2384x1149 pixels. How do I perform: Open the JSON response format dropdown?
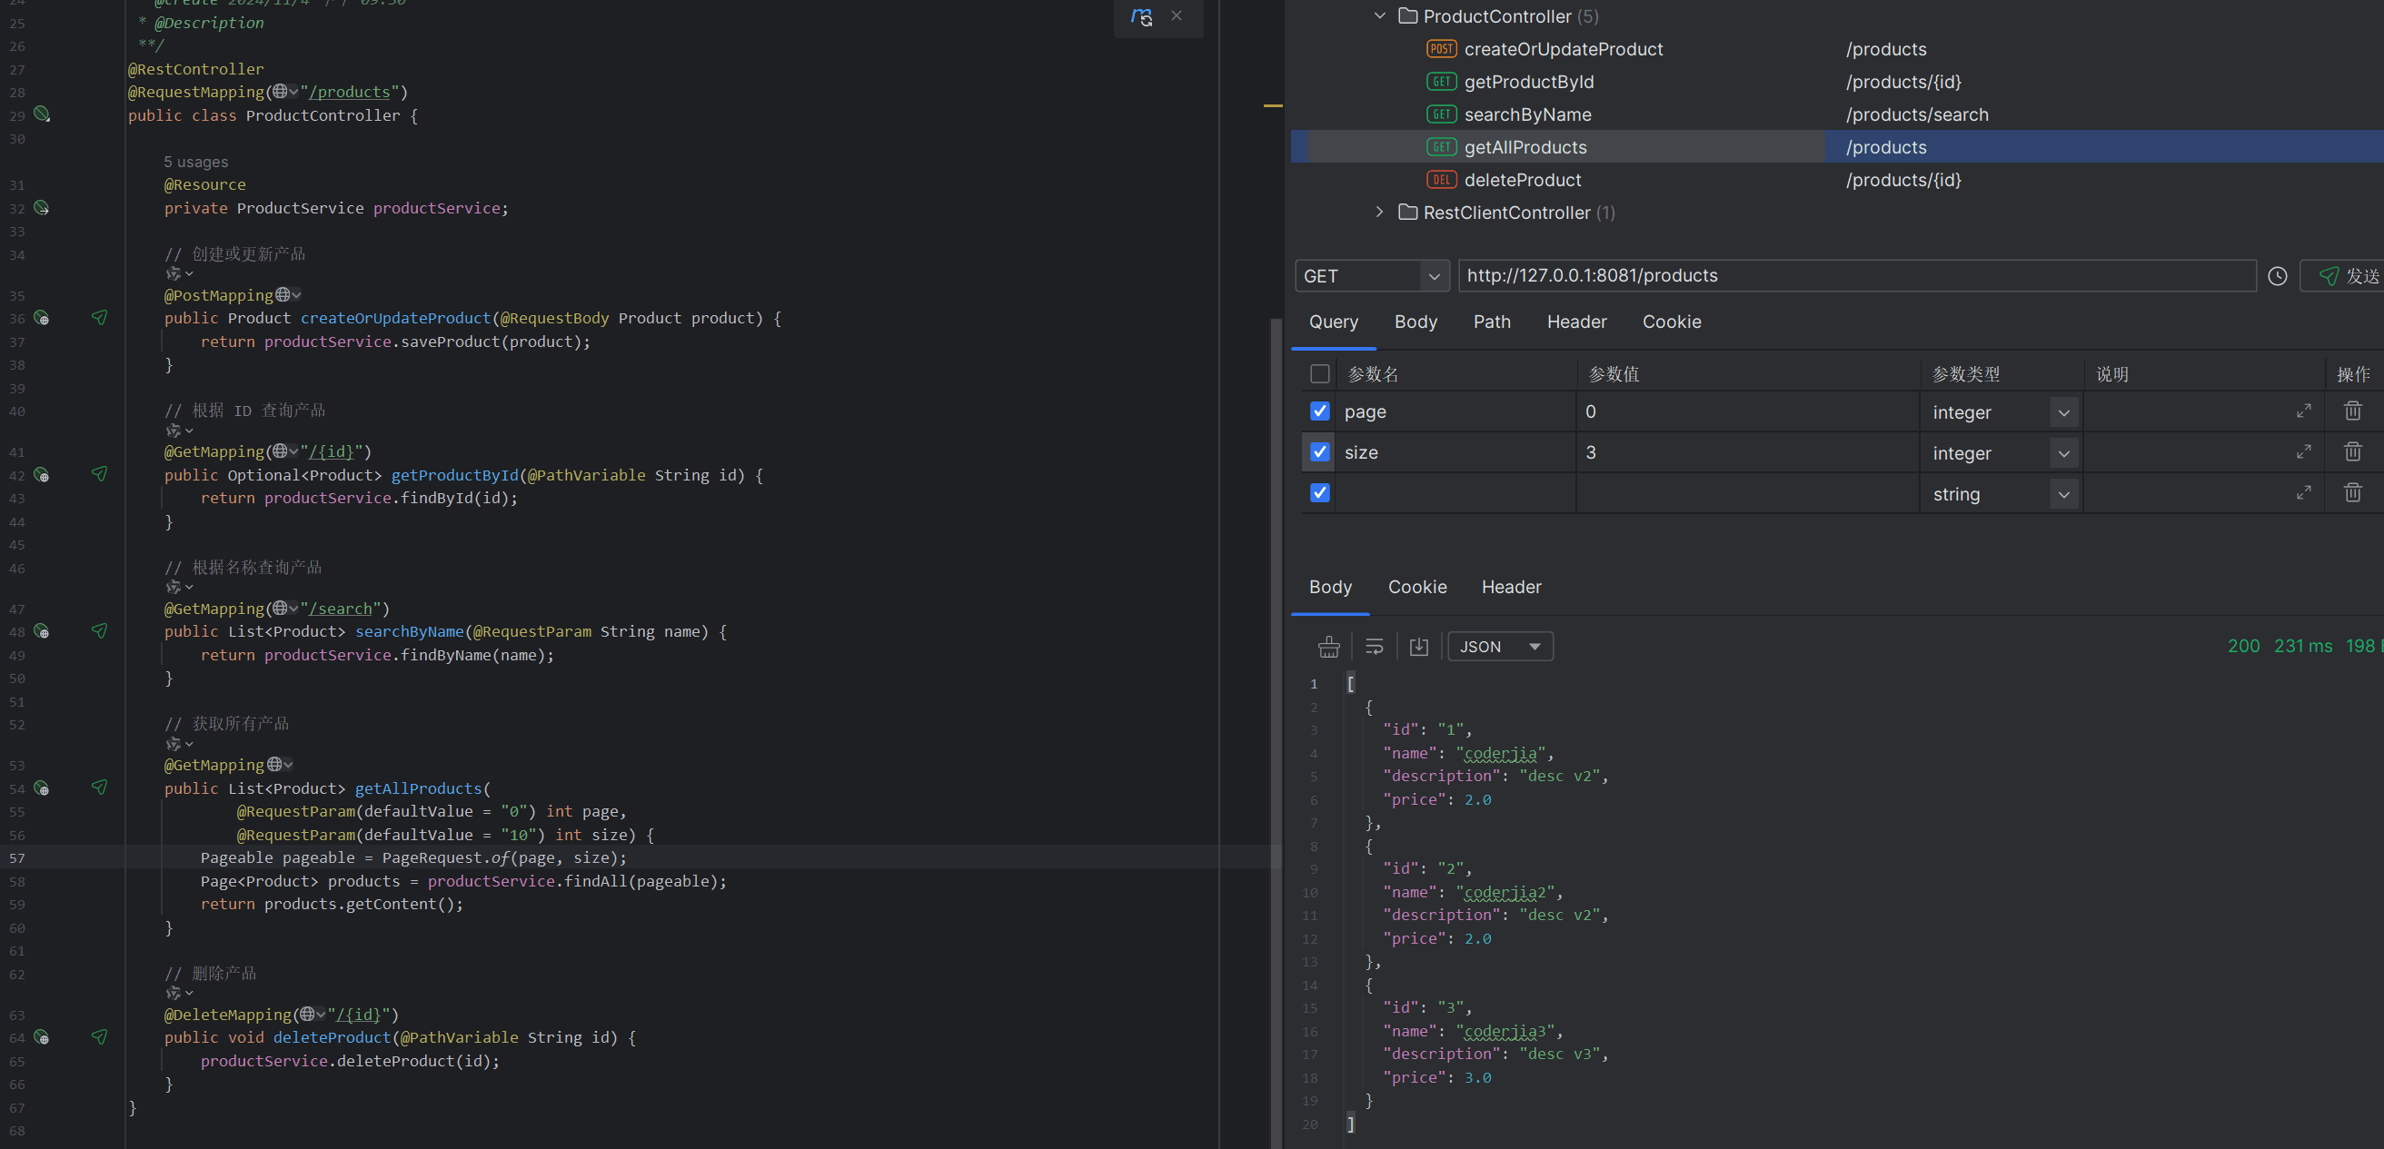[x=1499, y=647]
